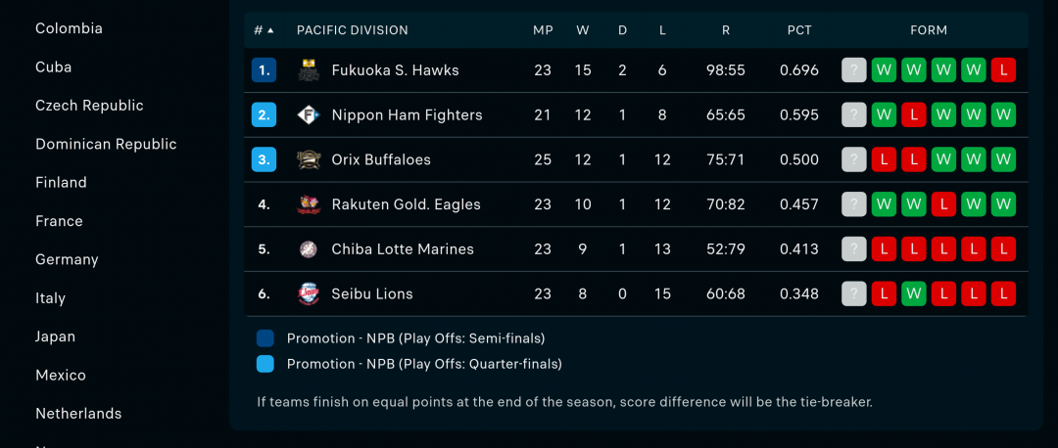Open the Chiba Lotte Marines team link
This screenshot has height=448, width=1058.
tap(403, 249)
